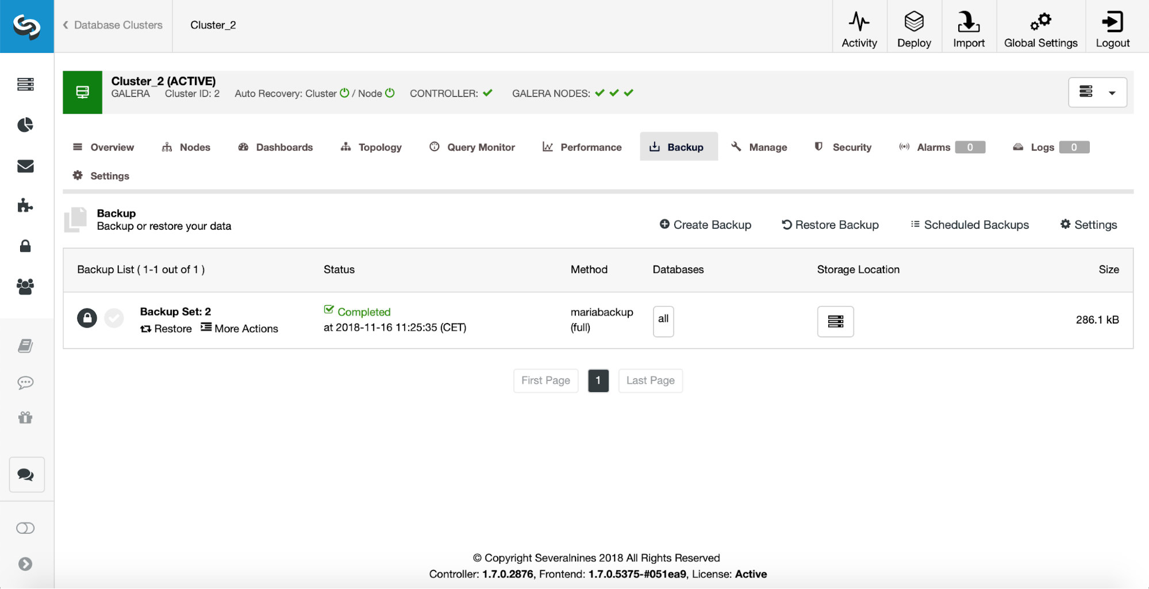Open the pie chart reports sidebar icon
The width and height of the screenshot is (1149, 589).
pos(25,125)
